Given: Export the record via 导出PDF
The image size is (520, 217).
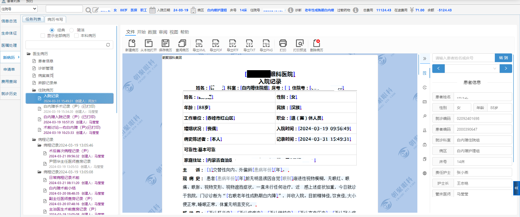Looking at the screenshot, I should [x=216, y=43].
